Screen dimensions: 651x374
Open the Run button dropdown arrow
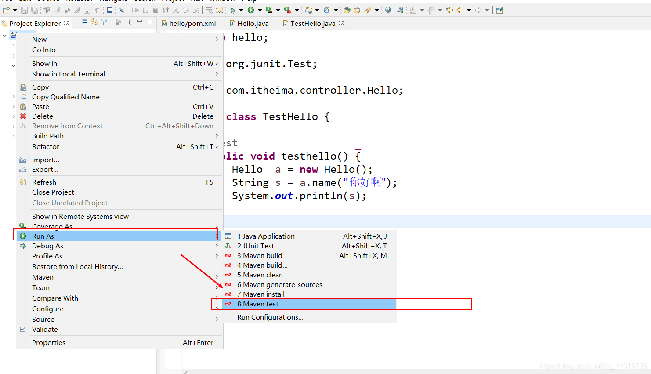(x=260, y=10)
